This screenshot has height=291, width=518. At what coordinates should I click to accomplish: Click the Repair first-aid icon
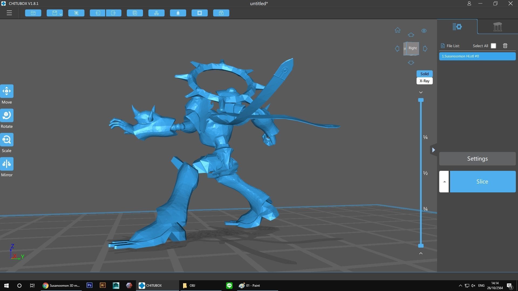pyautogui.click(x=221, y=13)
